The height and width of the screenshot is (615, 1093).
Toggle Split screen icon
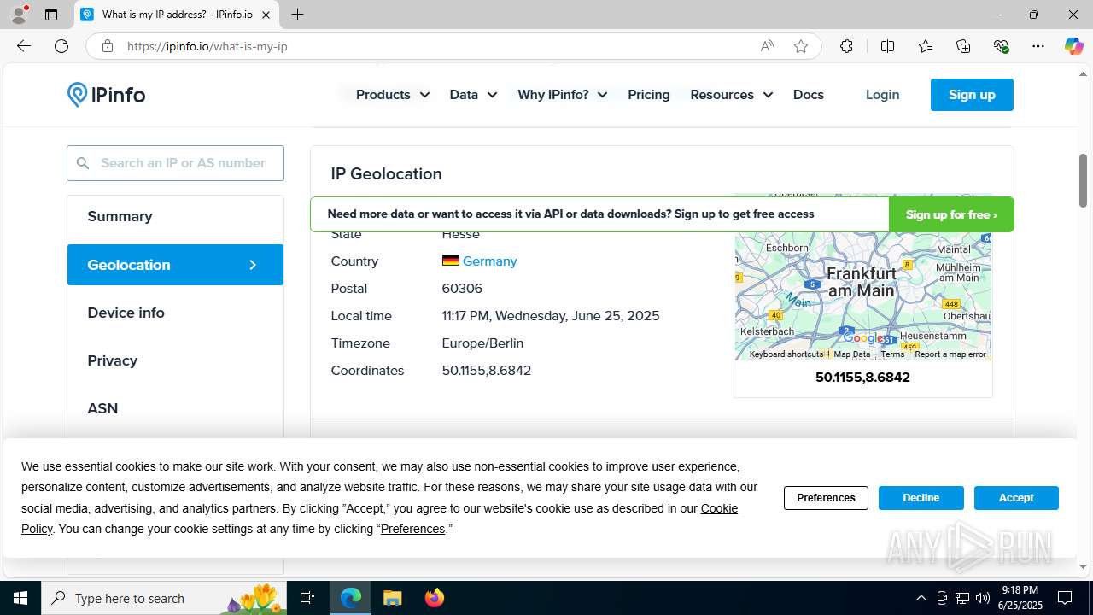[x=887, y=46]
